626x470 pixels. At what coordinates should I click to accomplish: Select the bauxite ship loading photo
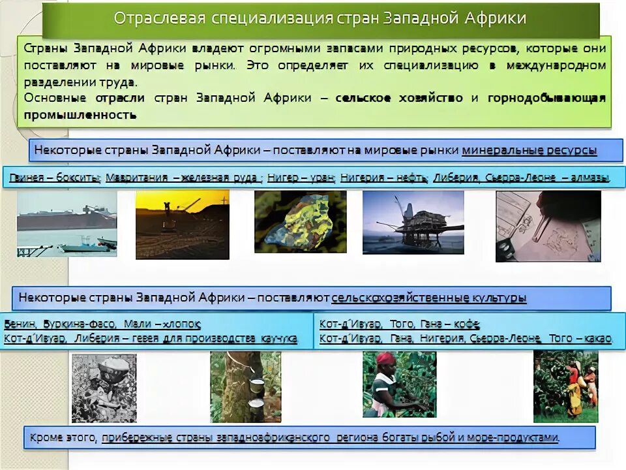[67, 223]
